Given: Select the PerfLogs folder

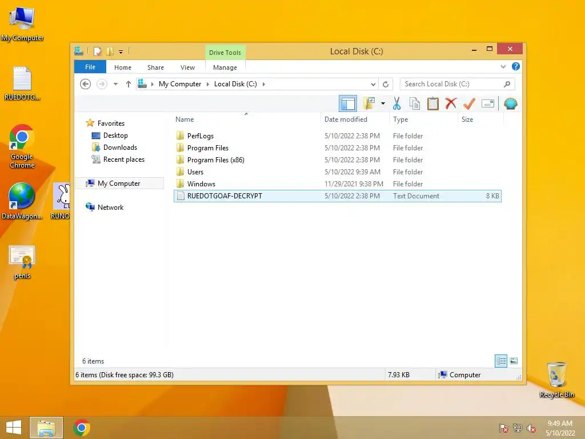Looking at the screenshot, I should [337, 136].
